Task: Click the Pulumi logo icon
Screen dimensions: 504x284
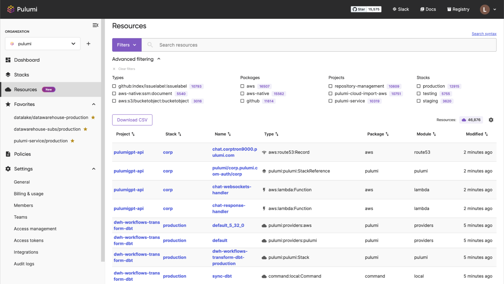Action: click(x=11, y=9)
